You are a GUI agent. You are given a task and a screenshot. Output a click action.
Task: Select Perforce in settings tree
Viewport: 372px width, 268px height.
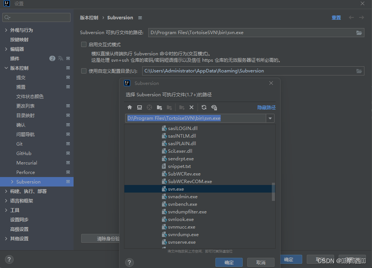(x=26, y=172)
